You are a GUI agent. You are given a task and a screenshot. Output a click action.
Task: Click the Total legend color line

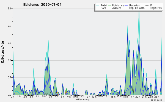click(98, 6)
